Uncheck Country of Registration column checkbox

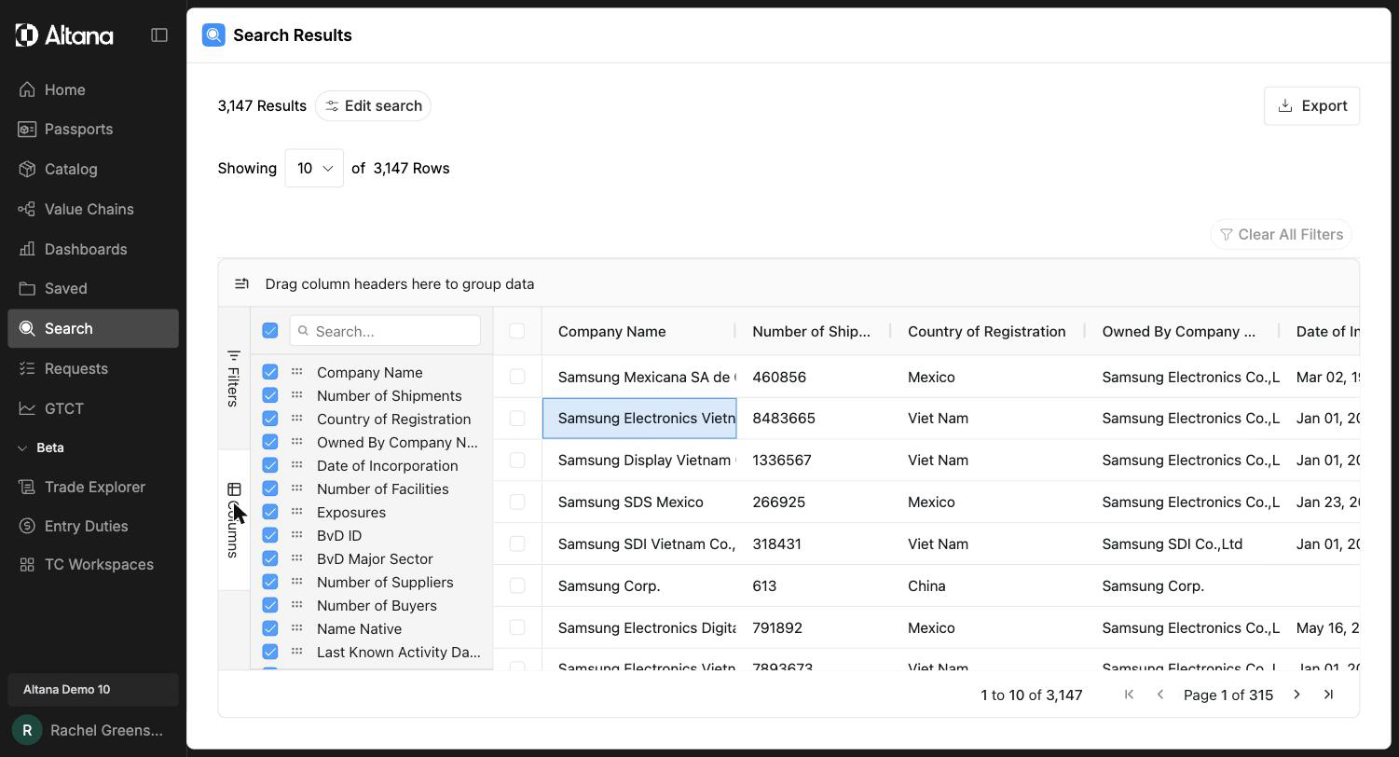point(270,419)
